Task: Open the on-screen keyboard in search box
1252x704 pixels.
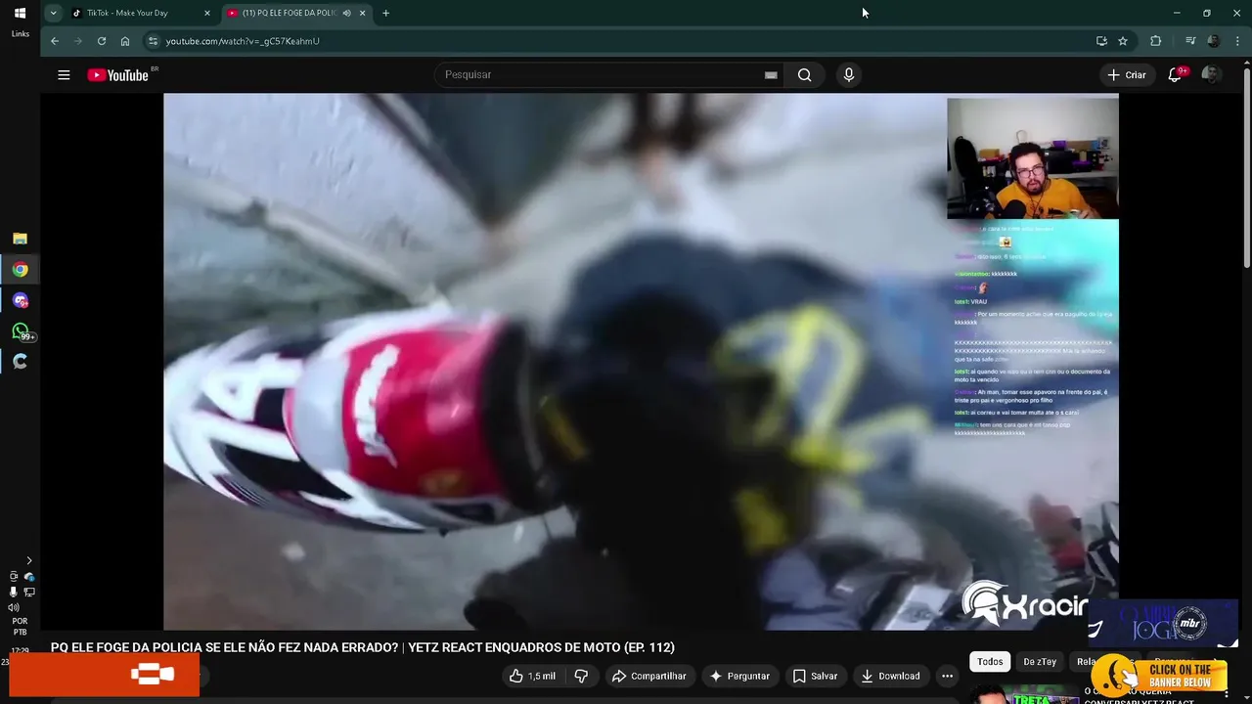Action: pyautogui.click(x=771, y=74)
